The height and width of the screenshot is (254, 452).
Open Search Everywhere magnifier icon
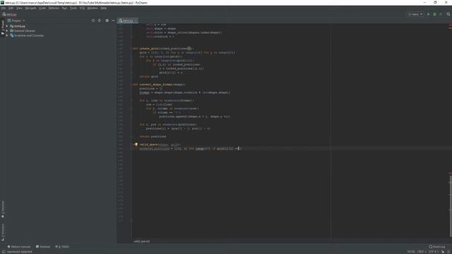click(448, 14)
